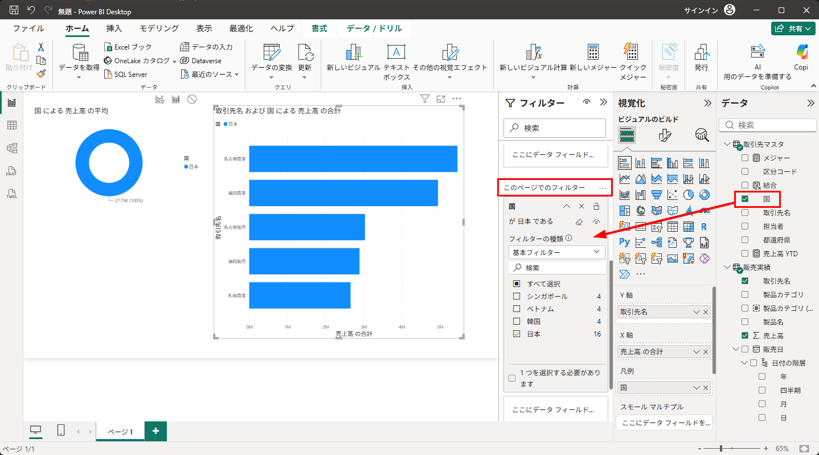The width and height of the screenshot is (819, 455).
Task: Lock the 国 filter card
Action: click(596, 206)
